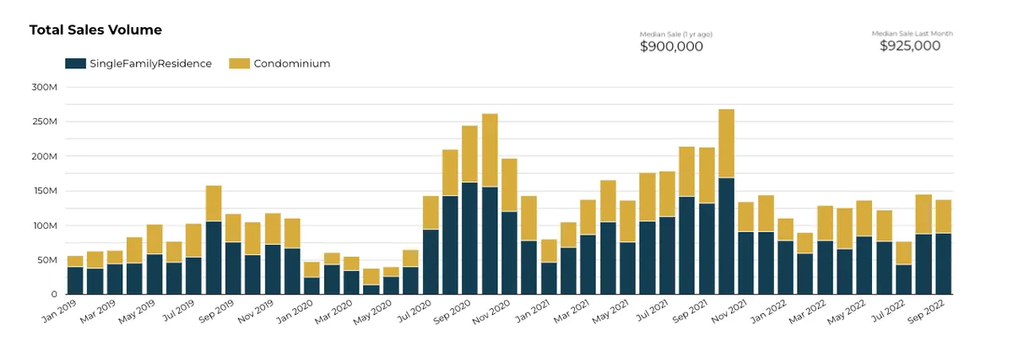
Task: Click the $925,000 median sale value
Action: tap(910, 46)
